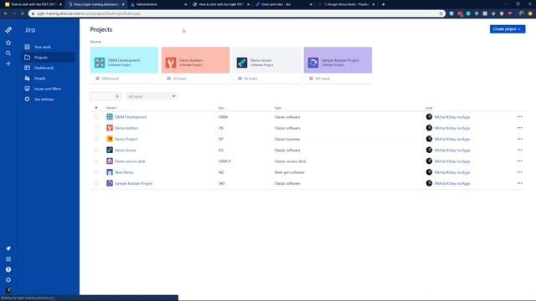Sort by the Lead column header
The height and width of the screenshot is (301, 536).
[x=429, y=108]
